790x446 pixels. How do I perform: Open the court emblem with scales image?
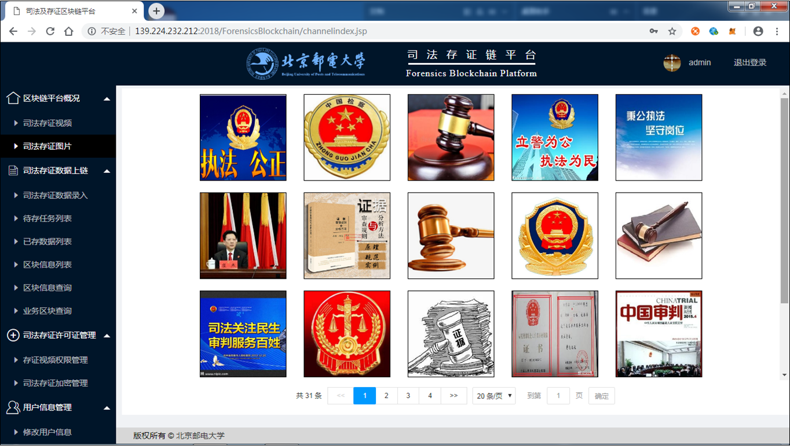click(x=347, y=334)
